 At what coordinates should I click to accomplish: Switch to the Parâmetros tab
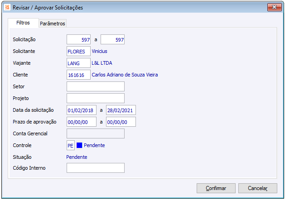coord(53,23)
